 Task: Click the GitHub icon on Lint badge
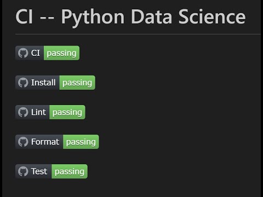23,112
